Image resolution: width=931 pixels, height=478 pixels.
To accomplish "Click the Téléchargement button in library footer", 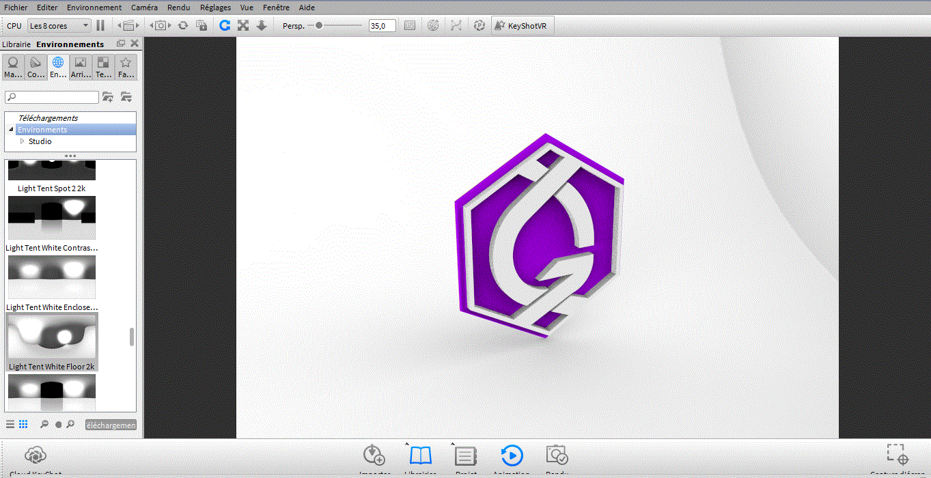I will (x=111, y=425).
